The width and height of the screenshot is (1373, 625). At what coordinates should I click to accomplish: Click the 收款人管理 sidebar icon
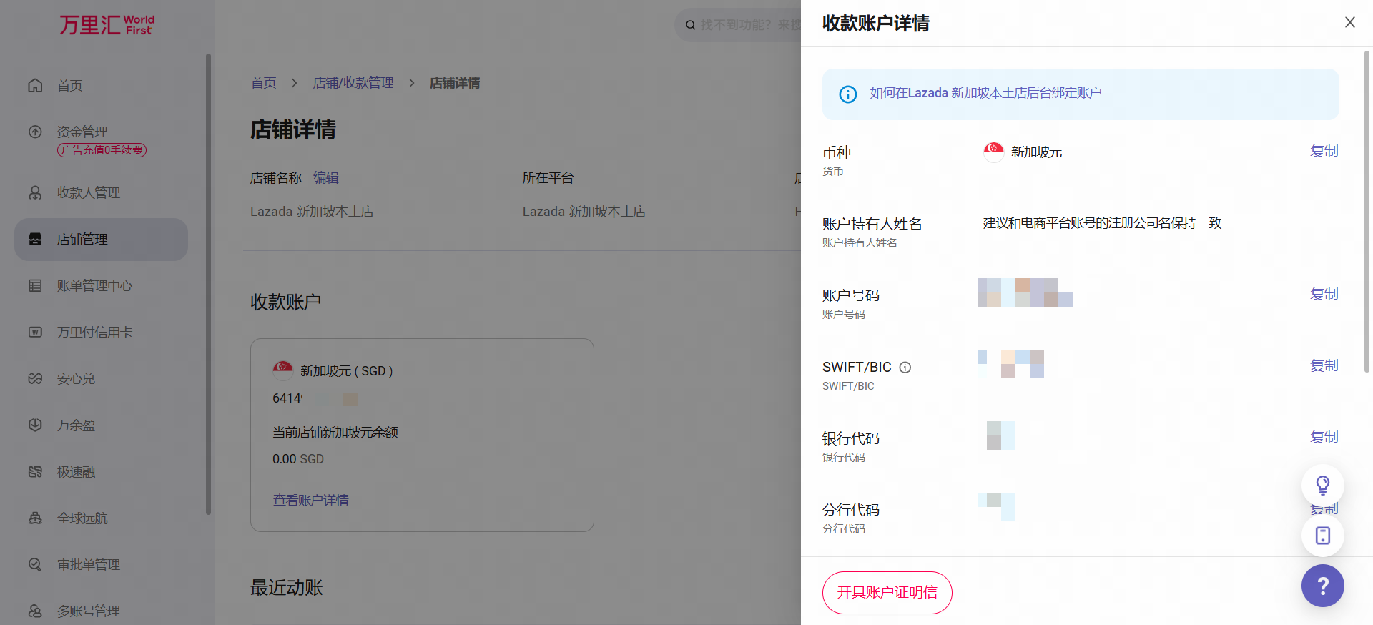click(35, 192)
